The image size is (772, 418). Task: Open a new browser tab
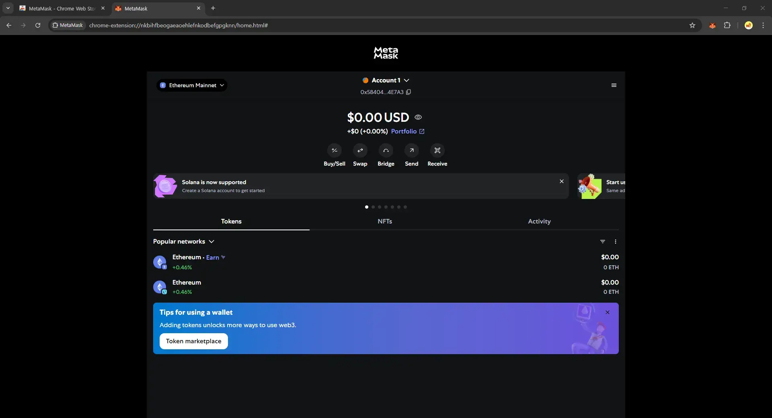point(213,8)
